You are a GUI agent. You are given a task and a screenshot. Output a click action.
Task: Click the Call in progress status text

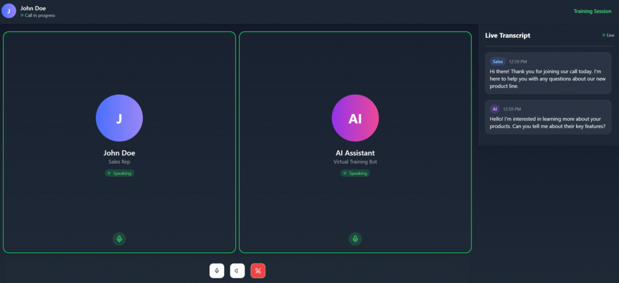[39, 16]
